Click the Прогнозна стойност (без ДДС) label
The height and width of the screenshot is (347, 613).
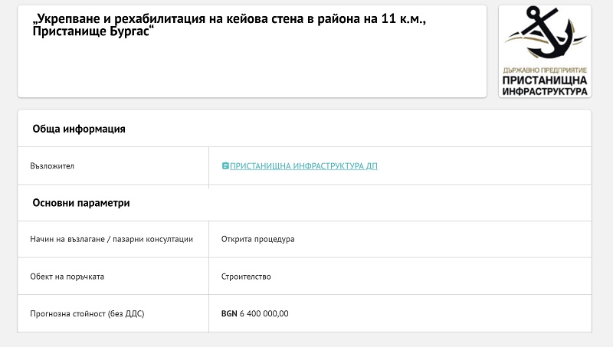click(87, 314)
